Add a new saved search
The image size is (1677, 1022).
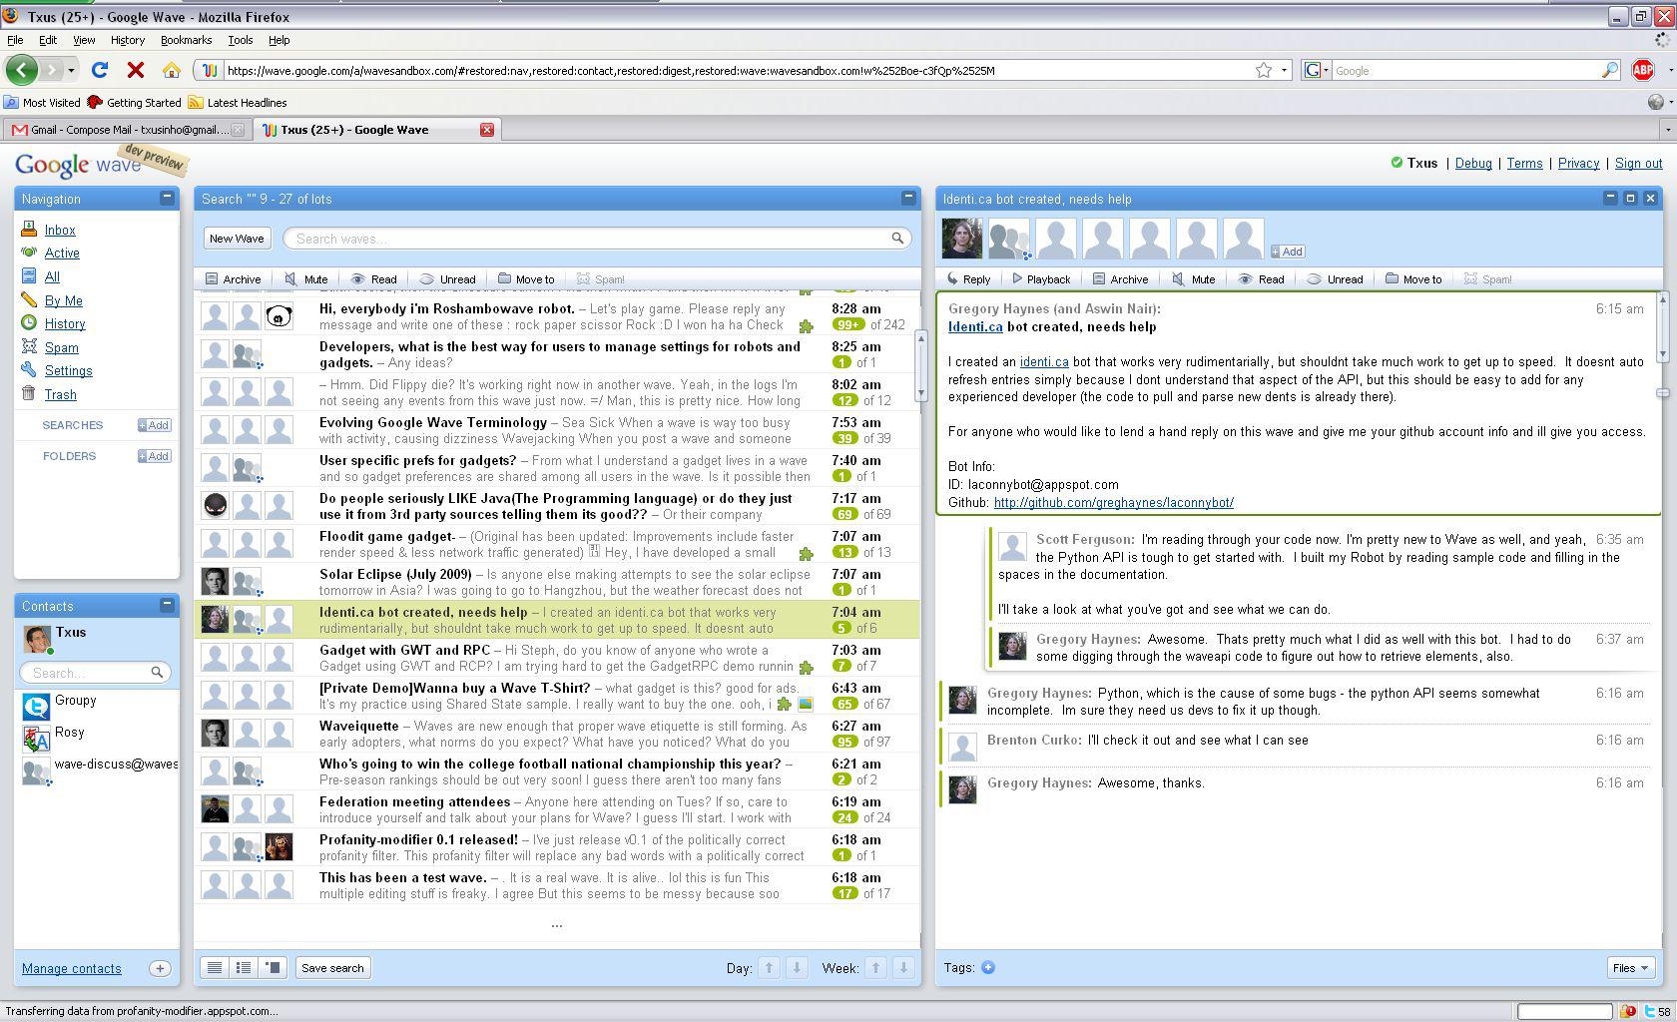click(155, 425)
